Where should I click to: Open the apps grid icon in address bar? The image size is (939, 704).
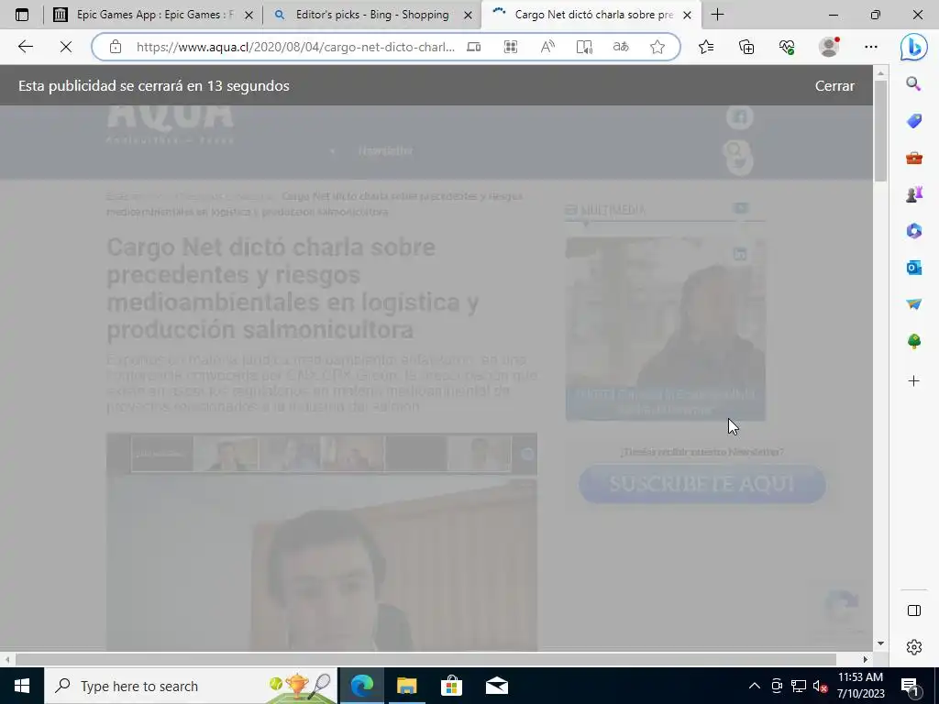[x=510, y=47]
